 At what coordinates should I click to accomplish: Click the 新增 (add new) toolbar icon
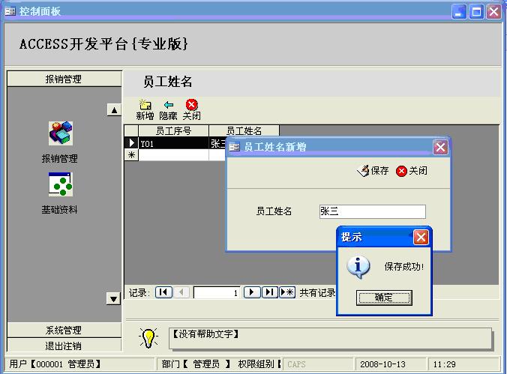tap(145, 105)
